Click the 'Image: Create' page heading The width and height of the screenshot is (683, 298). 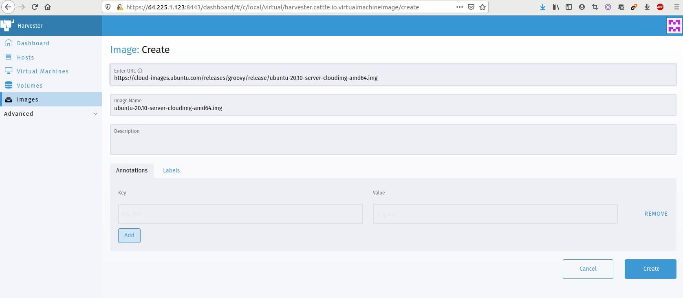[140, 50]
